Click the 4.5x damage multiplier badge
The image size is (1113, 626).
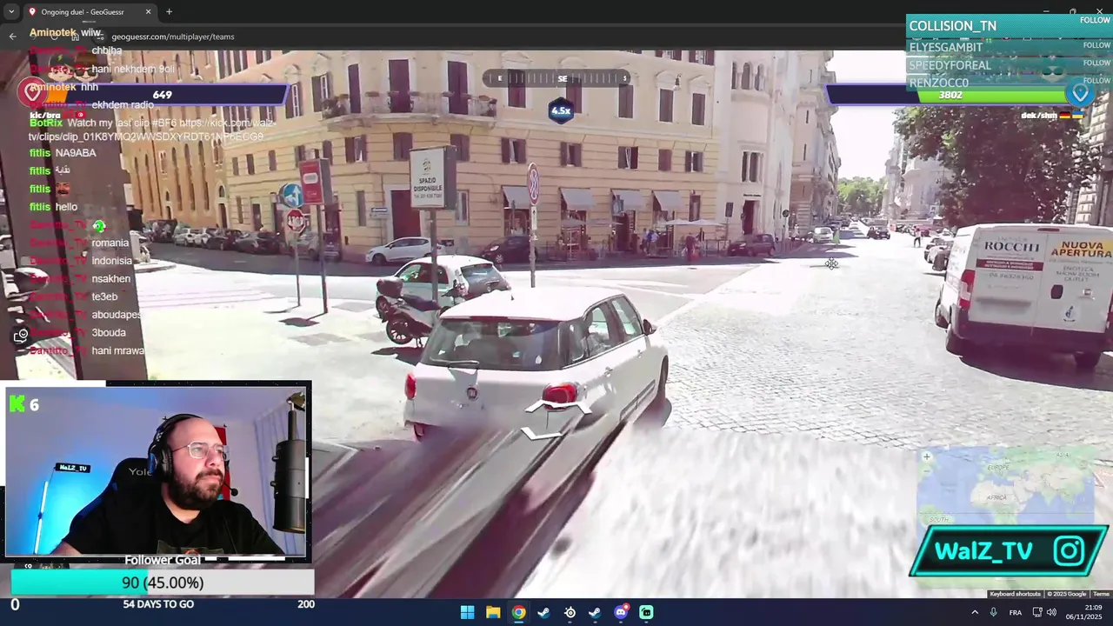tap(561, 110)
